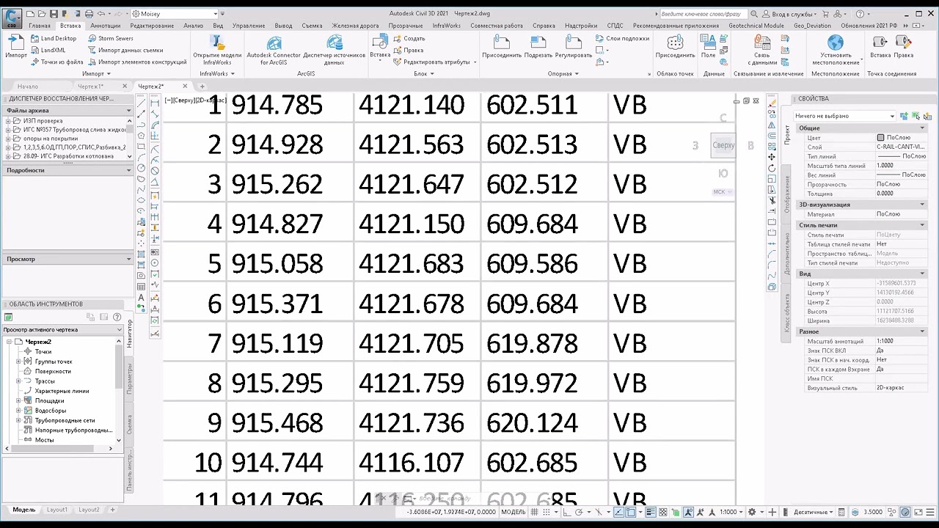Screen dimensions: 939x528
Task: Collapse the 3D-визуализация properties section
Action: pos(922,205)
